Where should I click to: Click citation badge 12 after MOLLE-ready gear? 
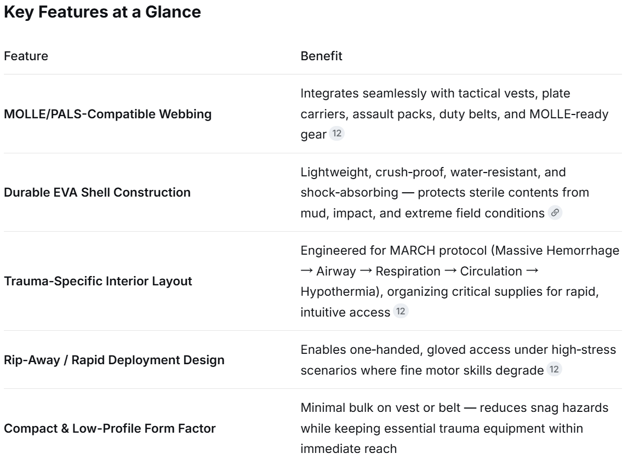[337, 133]
